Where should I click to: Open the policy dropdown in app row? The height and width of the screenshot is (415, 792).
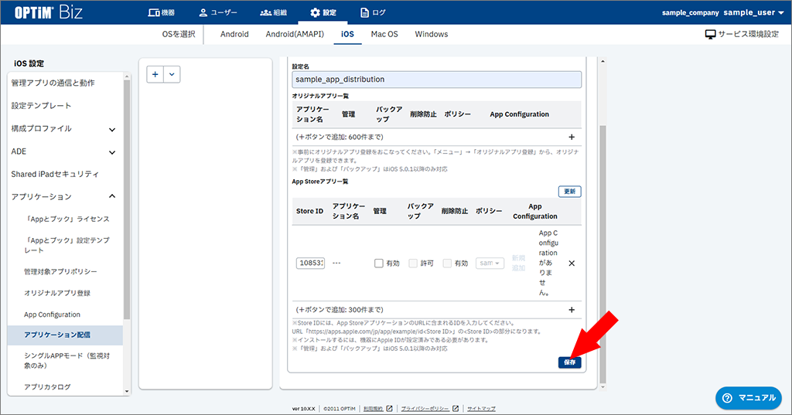[x=490, y=264]
